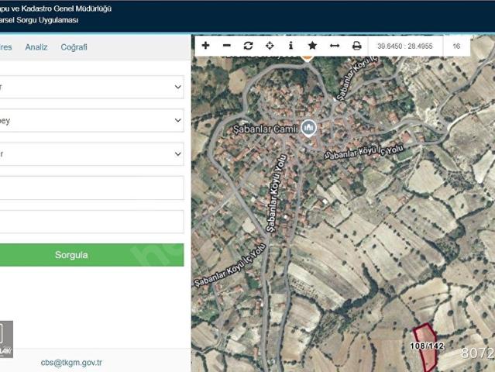Click the coordinates display 39.6450 : 28.4955
Image resolution: width=495 pixels, height=372 pixels.
(404, 46)
